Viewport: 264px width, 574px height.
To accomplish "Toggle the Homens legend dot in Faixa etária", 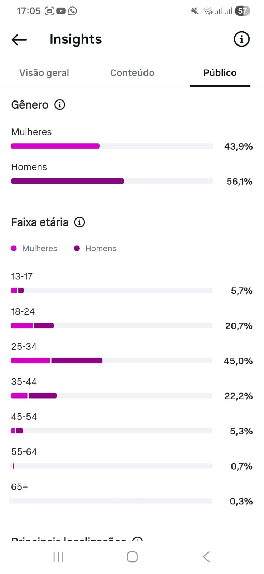I will (77, 248).
